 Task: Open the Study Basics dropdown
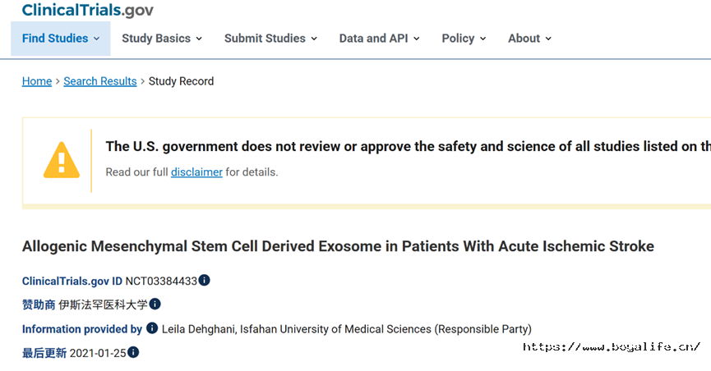[162, 39]
